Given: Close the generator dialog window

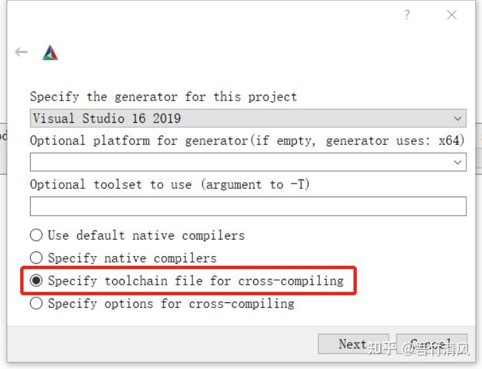Looking at the screenshot, I should tap(451, 15).
